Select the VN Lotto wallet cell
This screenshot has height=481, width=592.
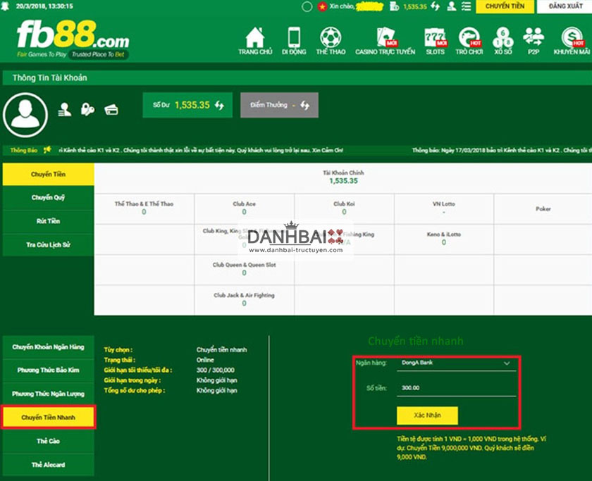[x=444, y=208]
